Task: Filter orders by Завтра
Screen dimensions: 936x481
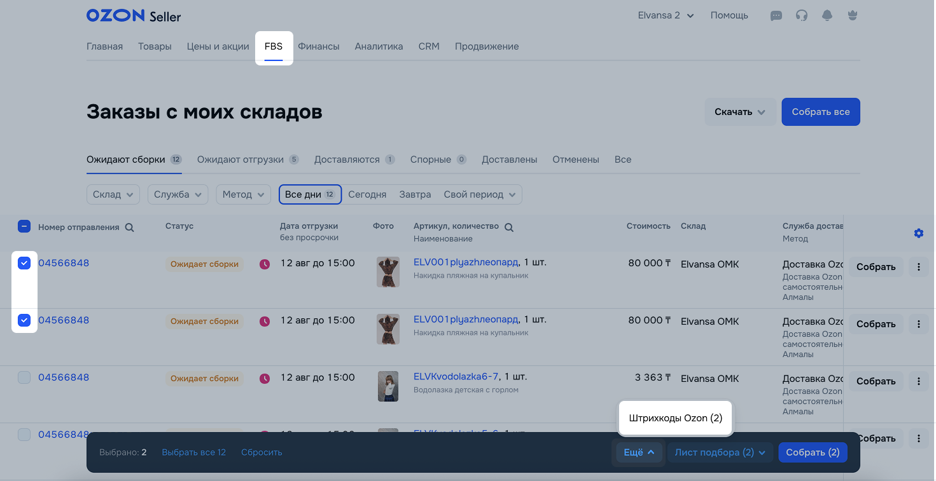Action: pos(415,194)
